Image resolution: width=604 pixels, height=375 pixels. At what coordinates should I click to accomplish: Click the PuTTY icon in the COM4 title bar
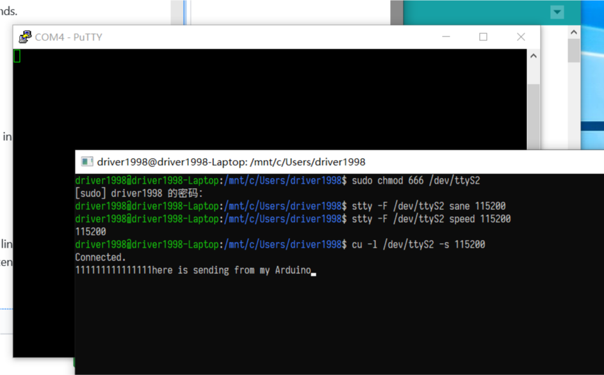point(25,37)
